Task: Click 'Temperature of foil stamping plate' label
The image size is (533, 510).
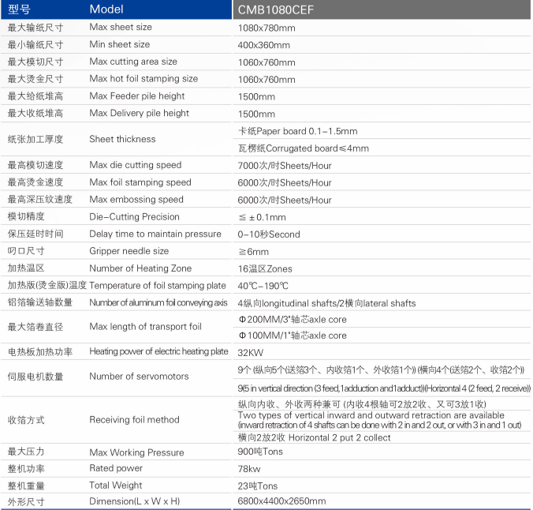Action: coord(158,286)
